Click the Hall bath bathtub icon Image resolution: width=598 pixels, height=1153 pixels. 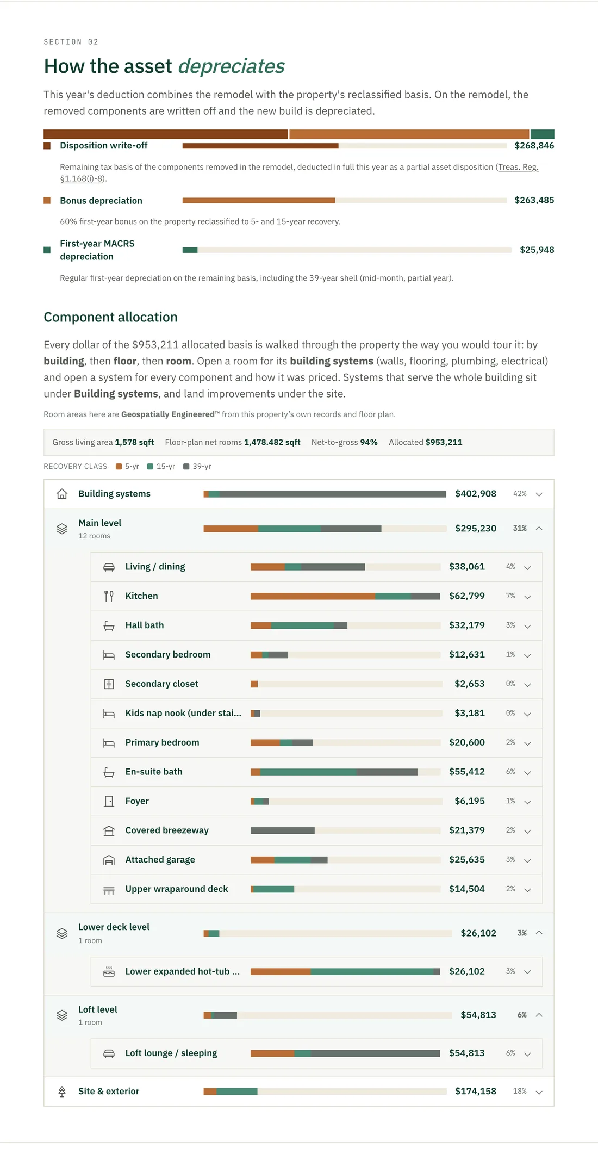click(109, 625)
